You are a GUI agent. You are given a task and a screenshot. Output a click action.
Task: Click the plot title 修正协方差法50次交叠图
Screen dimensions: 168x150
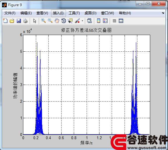pos(86,30)
